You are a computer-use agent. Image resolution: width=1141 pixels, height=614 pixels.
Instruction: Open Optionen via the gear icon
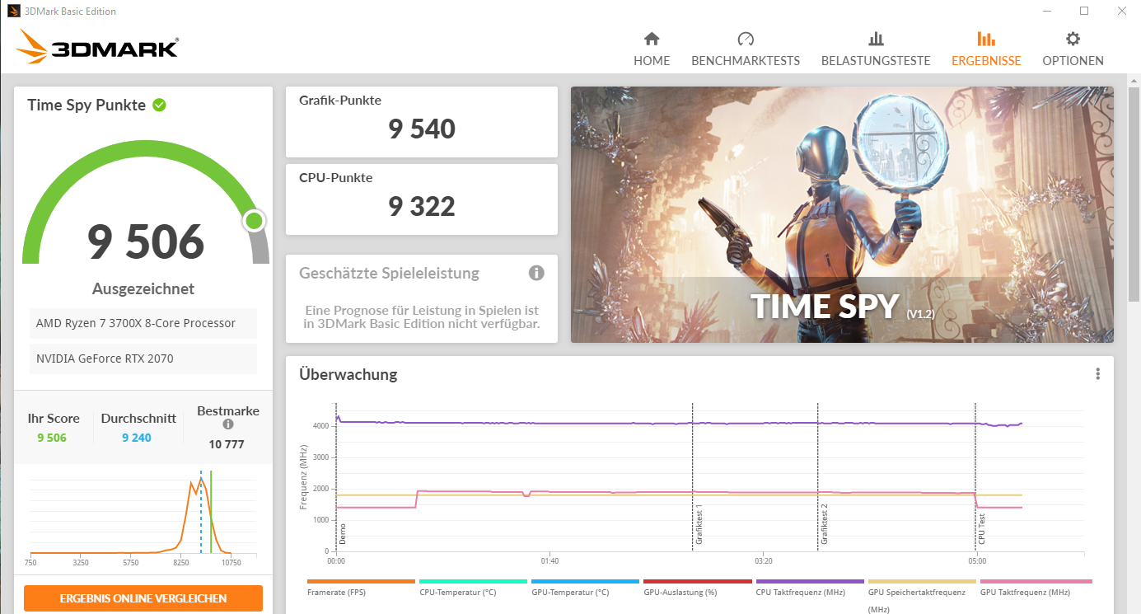[1073, 39]
